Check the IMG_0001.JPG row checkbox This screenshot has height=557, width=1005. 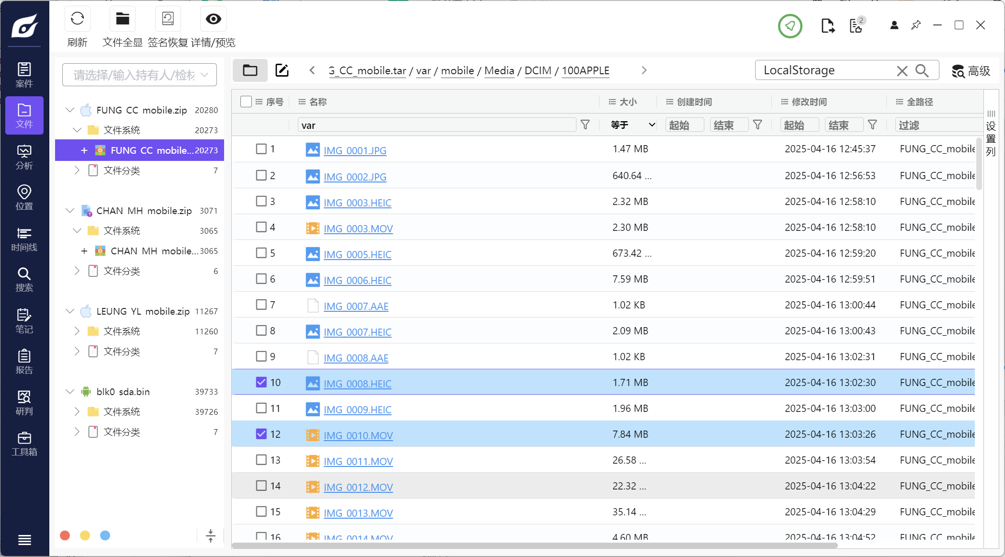point(261,149)
